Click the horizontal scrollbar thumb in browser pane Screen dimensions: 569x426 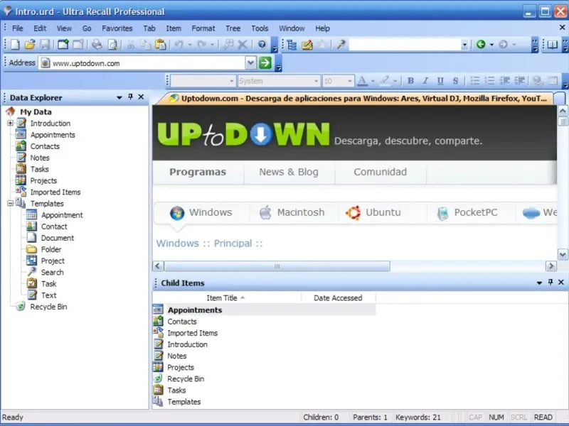click(277, 266)
